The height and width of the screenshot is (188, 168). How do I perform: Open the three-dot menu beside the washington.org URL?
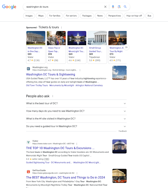click(80, 70)
